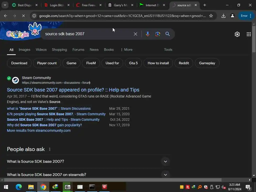The image size is (256, 192).
Task: Switch to the Internet D tab
Action: (x=152, y=5)
